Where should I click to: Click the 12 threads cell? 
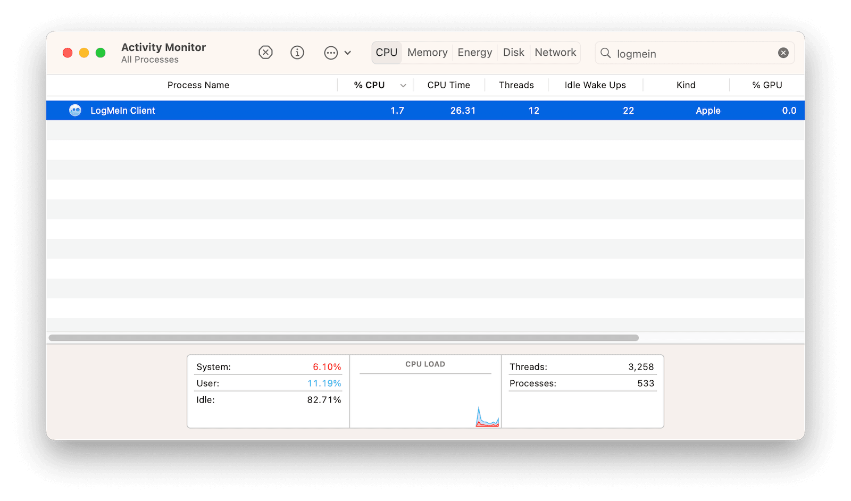tap(534, 111)
